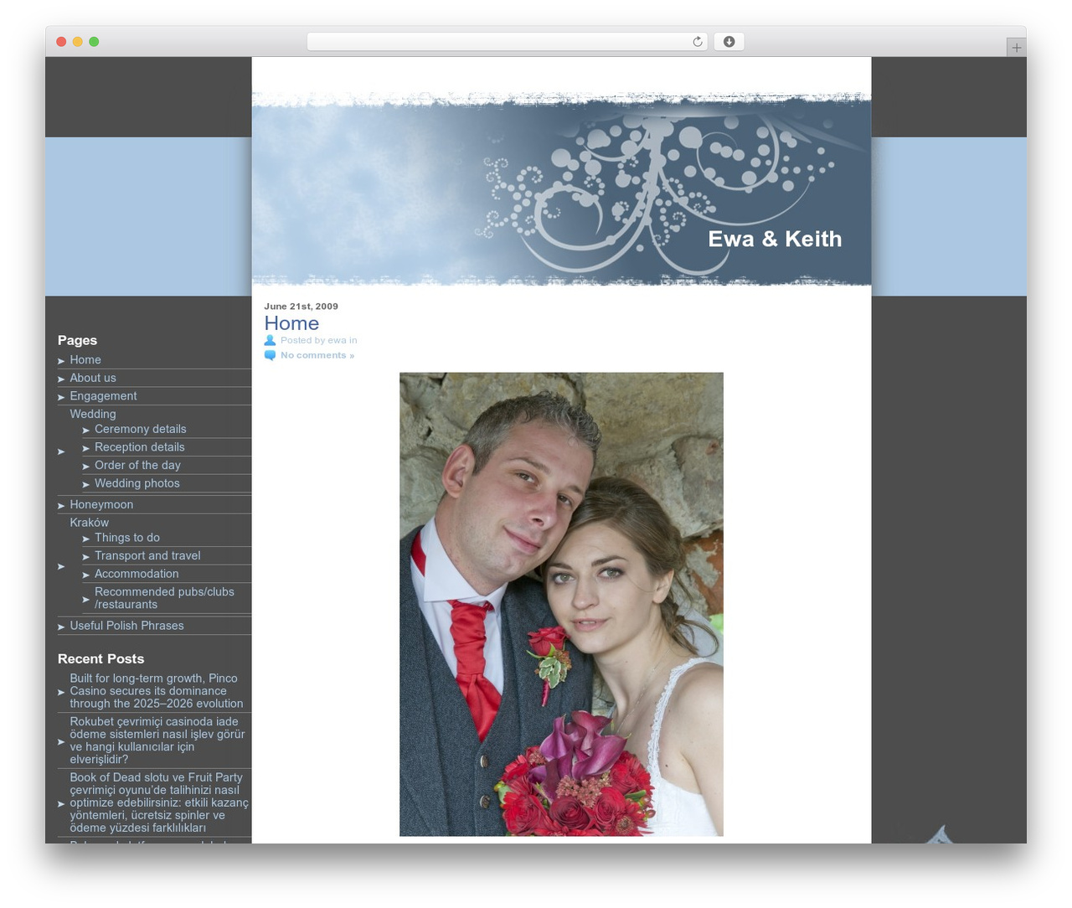The image size is (1072, 908).
Task: Click the couple's wedding photo
Action: click(x=561, y=604)
